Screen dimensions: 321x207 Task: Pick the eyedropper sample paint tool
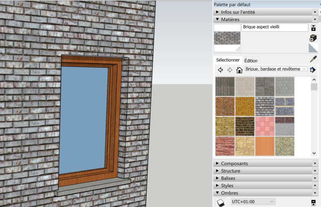pyautogui.click(x=313, y=59)
